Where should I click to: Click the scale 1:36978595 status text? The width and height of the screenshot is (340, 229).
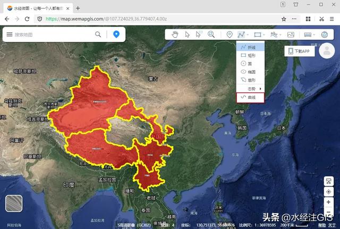coord(257,225)
